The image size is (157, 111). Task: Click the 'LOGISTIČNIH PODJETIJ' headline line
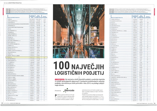point(79,73)
